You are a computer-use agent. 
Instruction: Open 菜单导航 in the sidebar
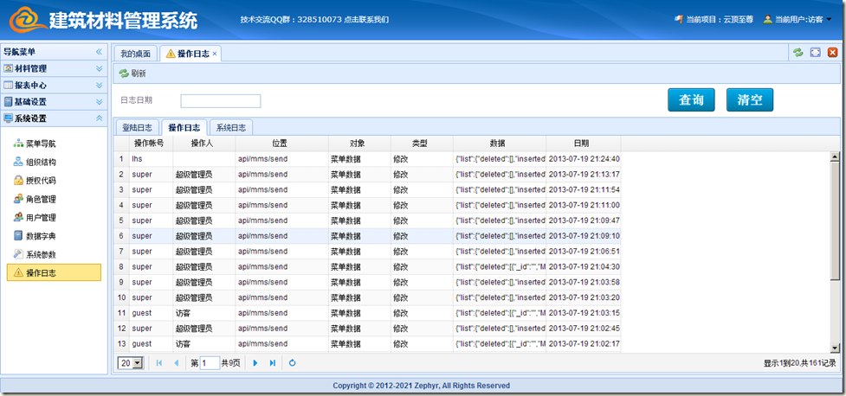click(40, 144)
